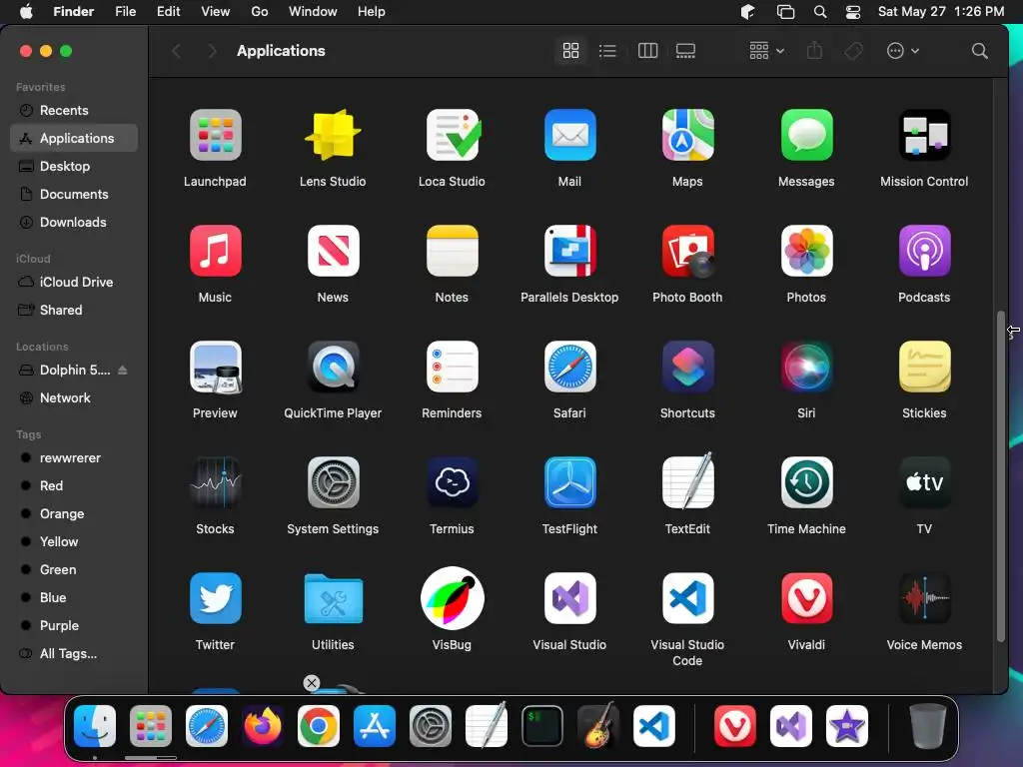
Task: Select the Parallels Desktop app icon
Action: coord(569,251)
